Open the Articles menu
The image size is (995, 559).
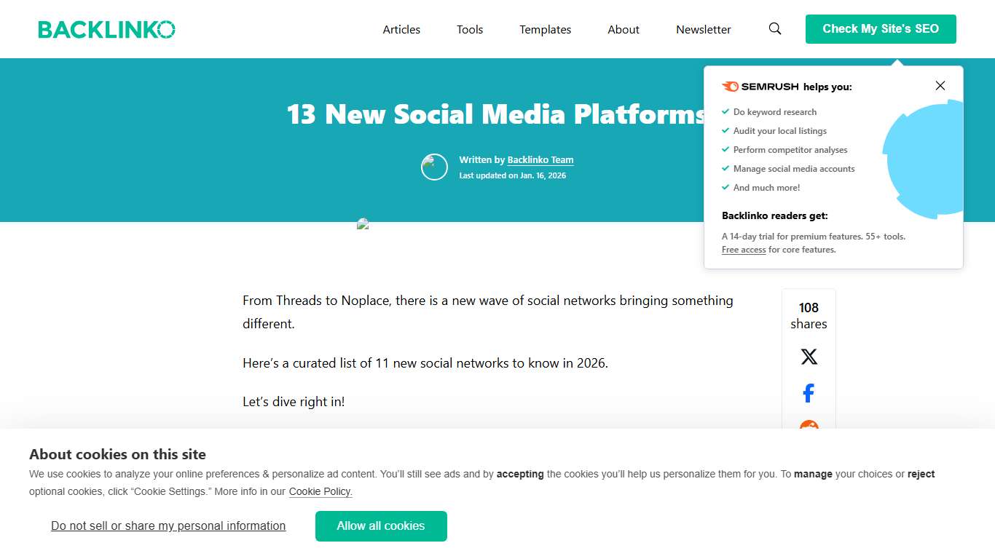point(401,29)
